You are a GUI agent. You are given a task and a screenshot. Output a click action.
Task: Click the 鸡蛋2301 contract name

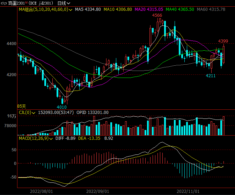[x=16, y=3]
